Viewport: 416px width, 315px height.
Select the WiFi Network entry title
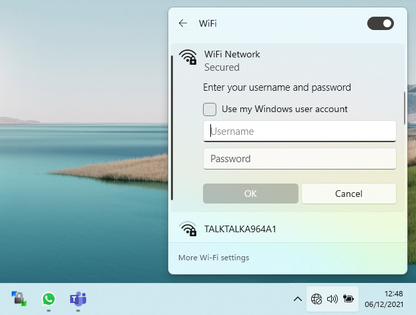point(232,54)
